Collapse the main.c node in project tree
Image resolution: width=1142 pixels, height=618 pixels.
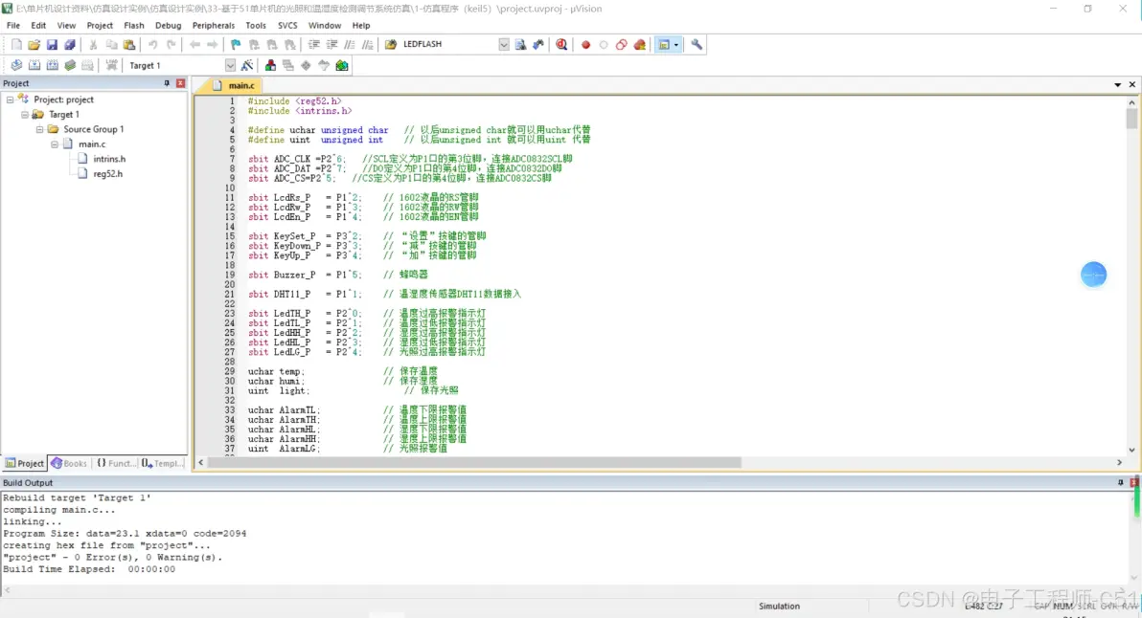56,144
